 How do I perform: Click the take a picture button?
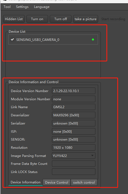coord(86,19)
